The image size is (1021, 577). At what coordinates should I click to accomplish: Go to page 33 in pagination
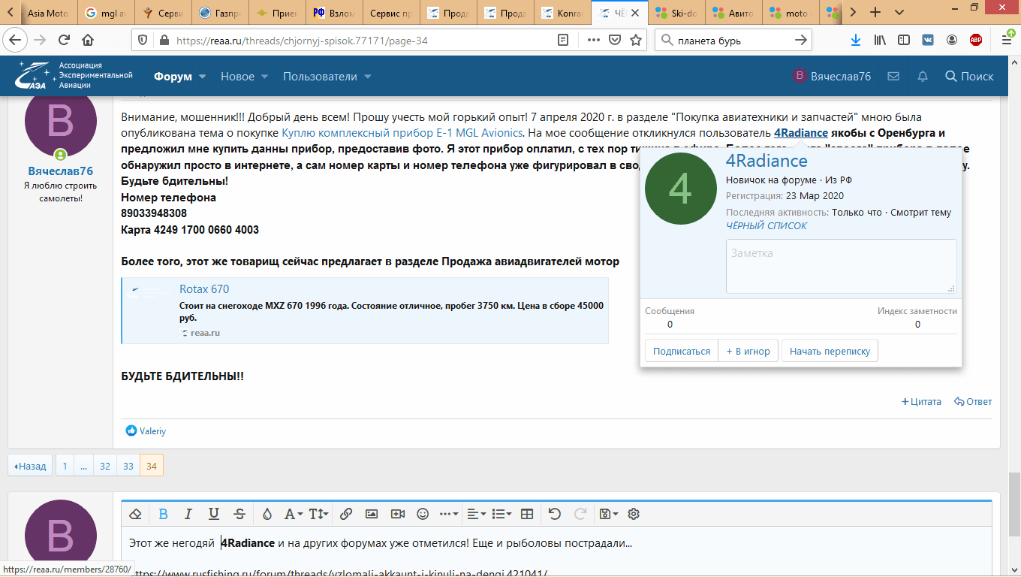click(128, 466)
